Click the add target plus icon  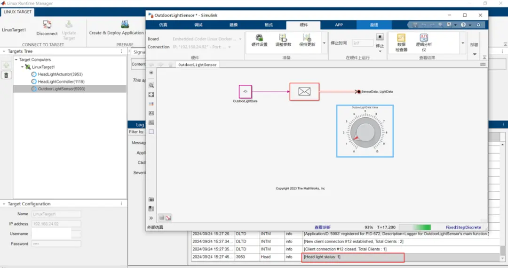tap(6, 65)
